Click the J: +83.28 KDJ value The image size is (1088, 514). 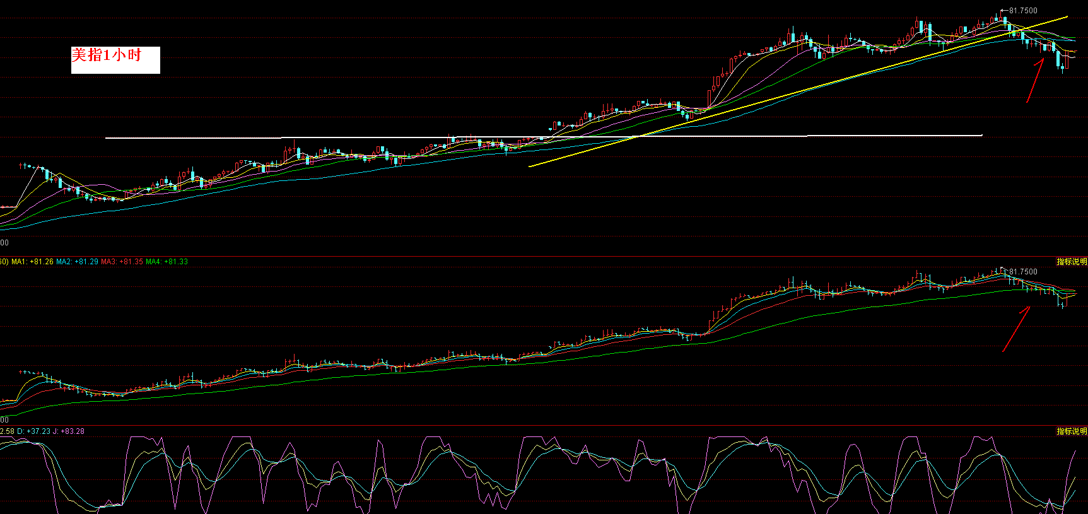[x=69, y=431]
